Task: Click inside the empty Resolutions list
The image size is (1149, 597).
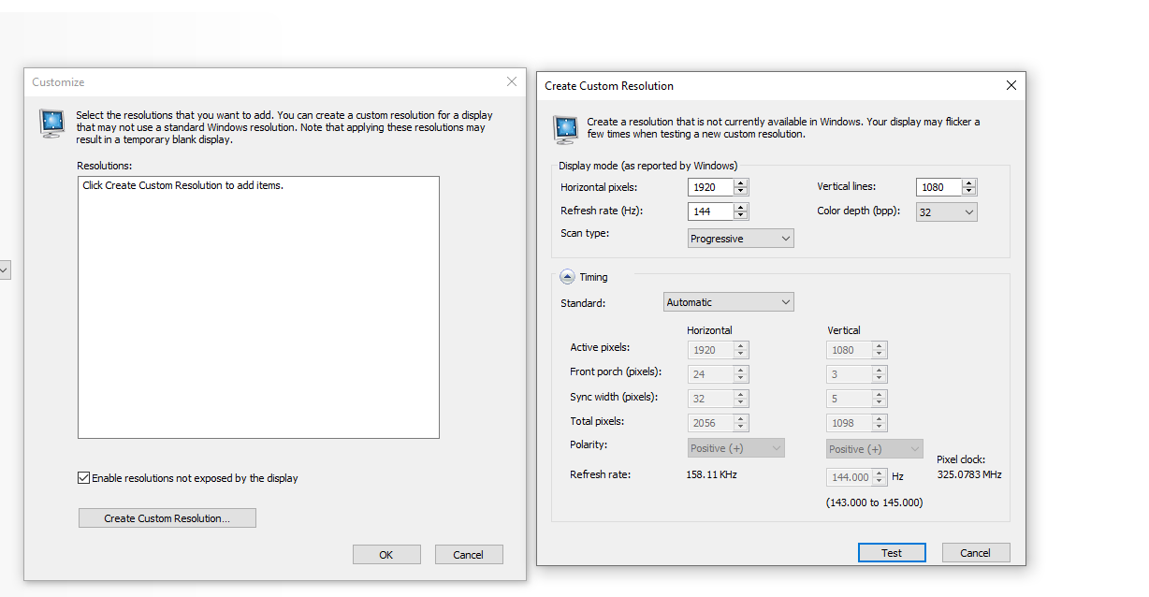Action: [258, 309]
